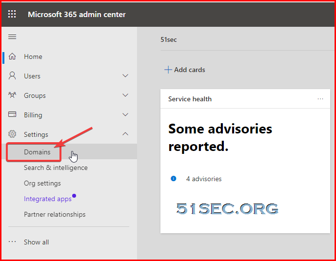The image size is (336, 261).
Task: Open the Service health card options ellipsis
Action: pos(320,99)
